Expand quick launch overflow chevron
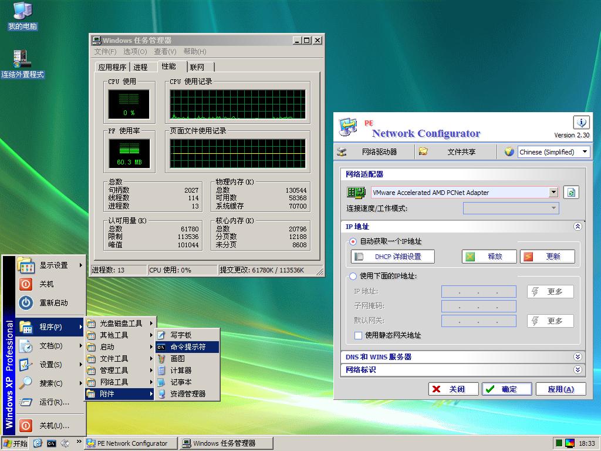The image size is (601, 451). pyautogui.click(x=79, y=442)
